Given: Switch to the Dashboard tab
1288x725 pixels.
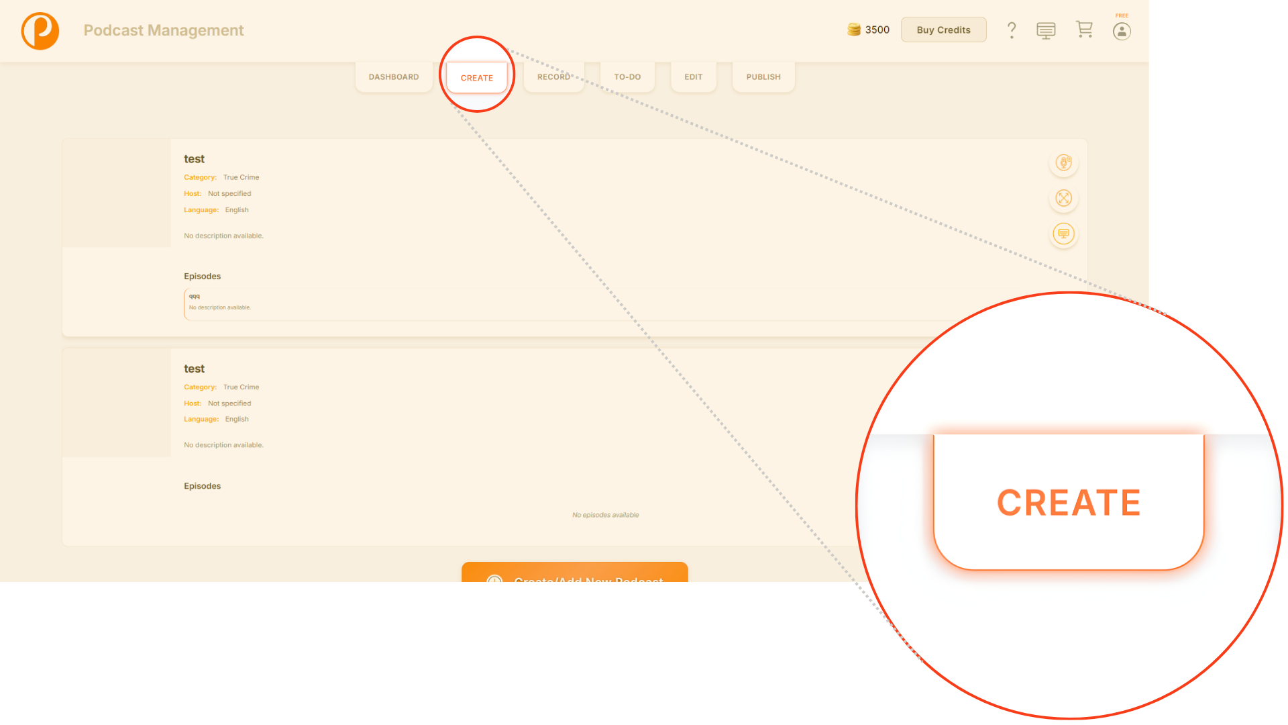Looking at the screenshot, I should (x=394, y=77).
